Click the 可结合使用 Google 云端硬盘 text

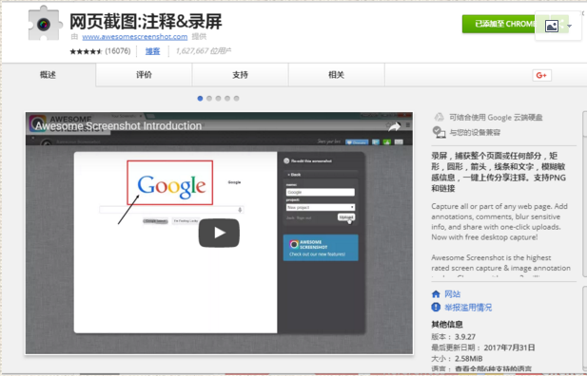496,118
